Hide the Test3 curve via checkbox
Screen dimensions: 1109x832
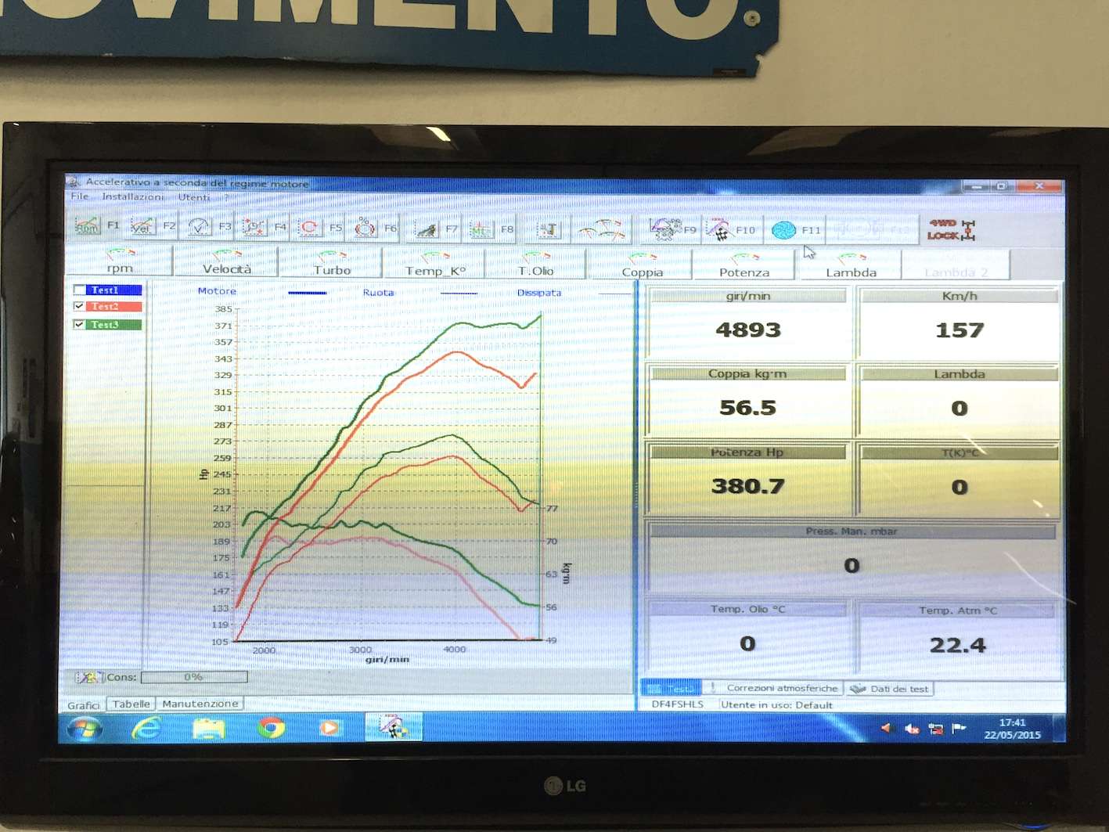(x=79, y=324)
